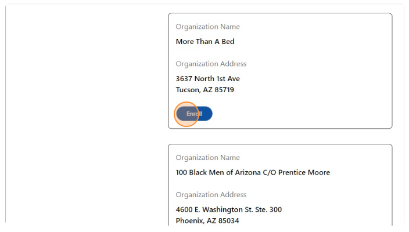The width and height of the screenshot is (409, 232).
Task: Select the "3637 North 1st Ave" street address
Action: click(x=207, y=79)
